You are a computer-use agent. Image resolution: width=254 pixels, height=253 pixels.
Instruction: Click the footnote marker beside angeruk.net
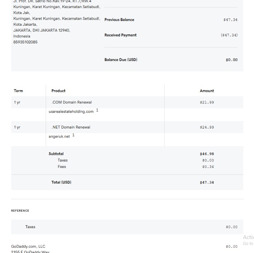point(73,135)
